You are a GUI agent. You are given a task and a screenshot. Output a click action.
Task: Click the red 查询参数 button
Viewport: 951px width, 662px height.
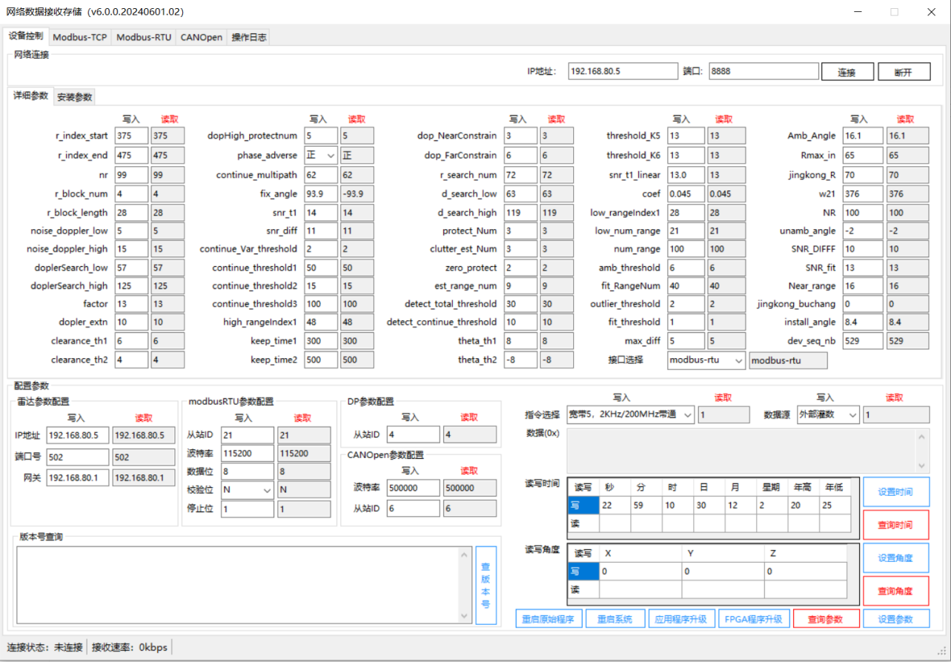826,619
